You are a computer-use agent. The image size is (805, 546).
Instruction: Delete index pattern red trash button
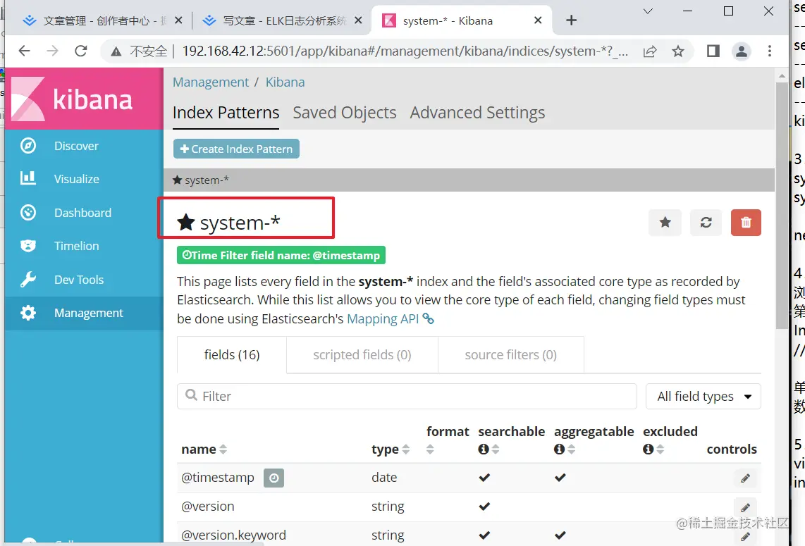pos(746,222)
